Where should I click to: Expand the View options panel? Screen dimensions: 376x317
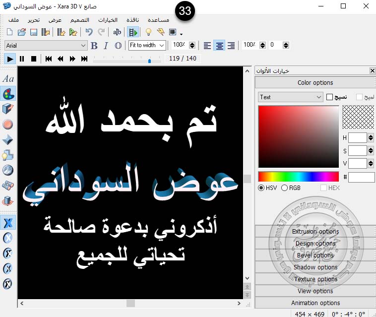315,291
